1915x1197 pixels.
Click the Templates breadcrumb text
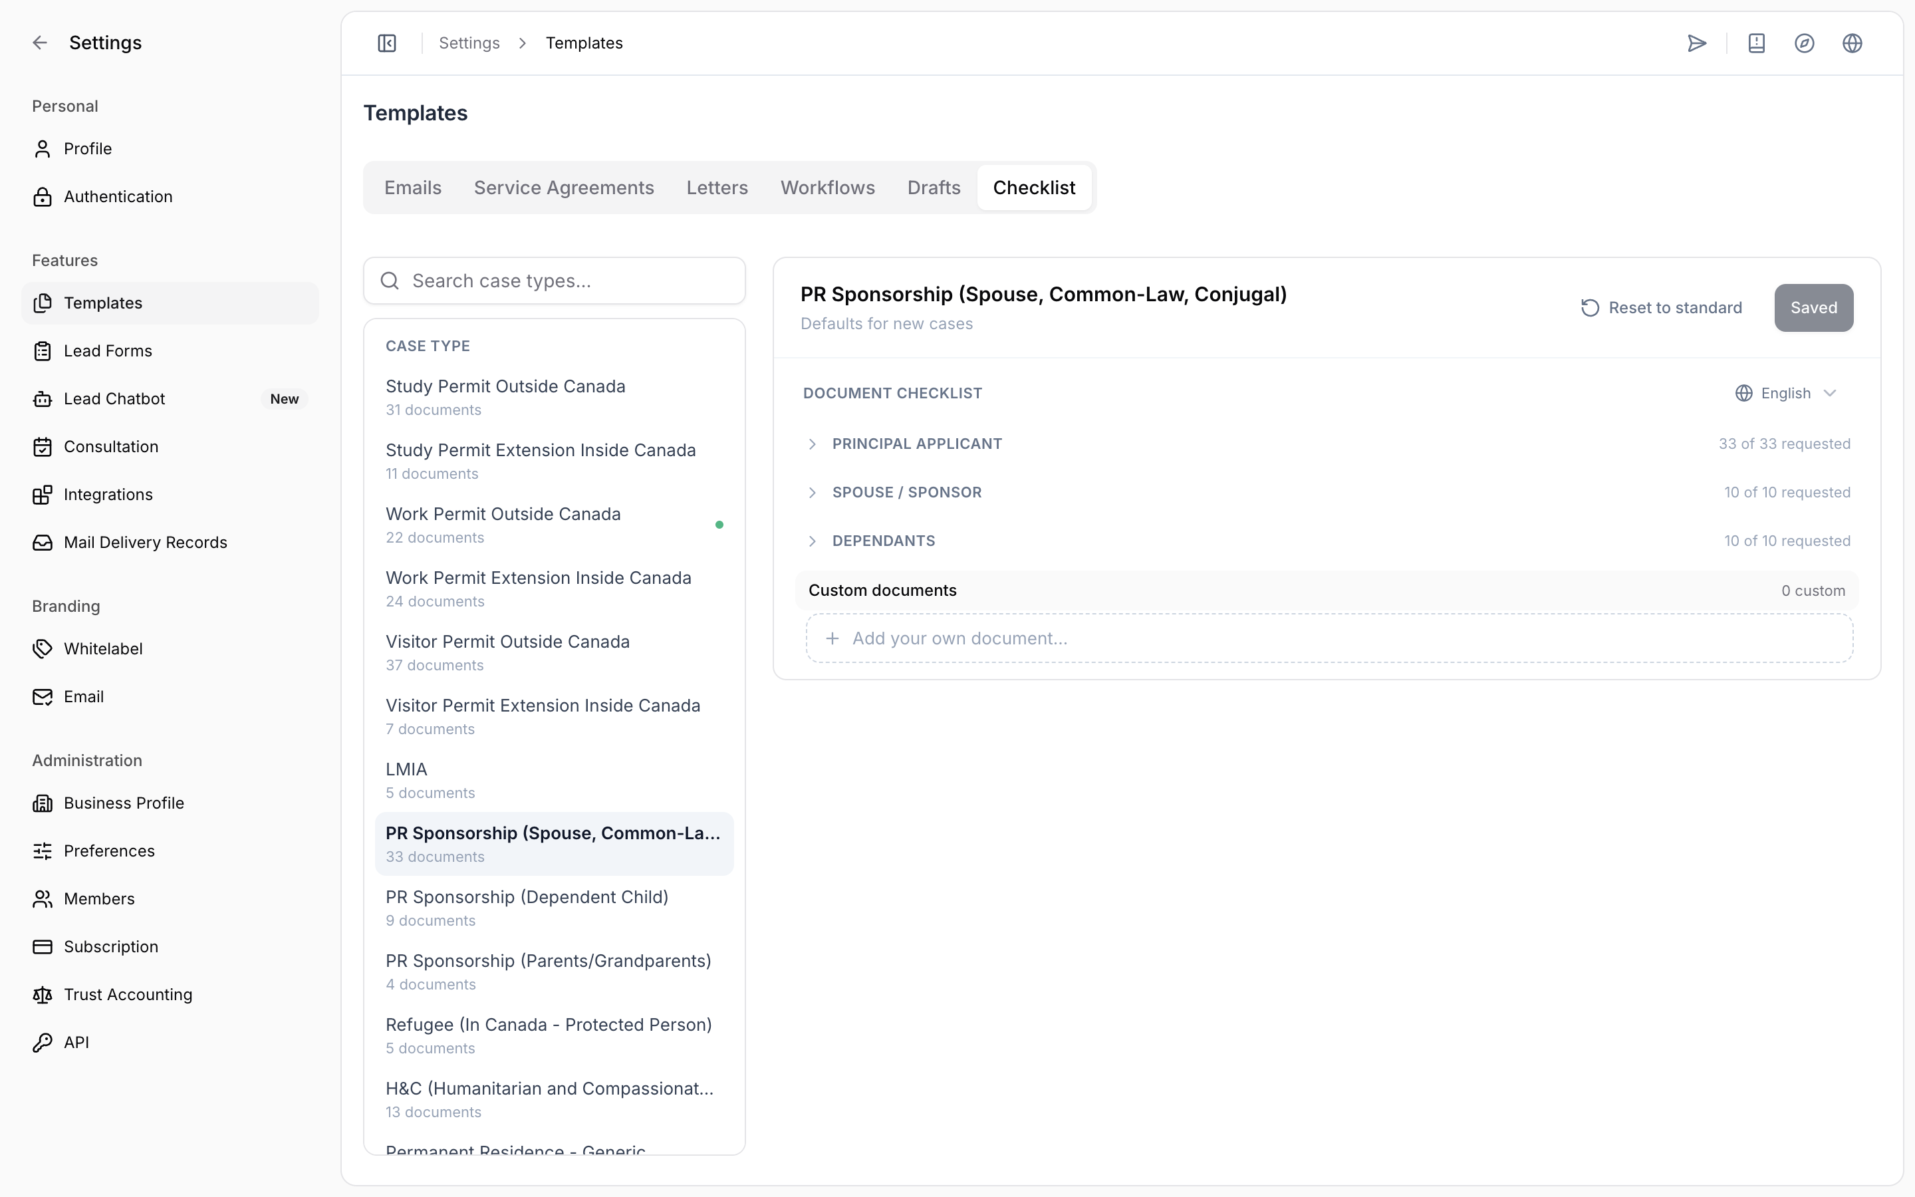click(x=584, y=43)
